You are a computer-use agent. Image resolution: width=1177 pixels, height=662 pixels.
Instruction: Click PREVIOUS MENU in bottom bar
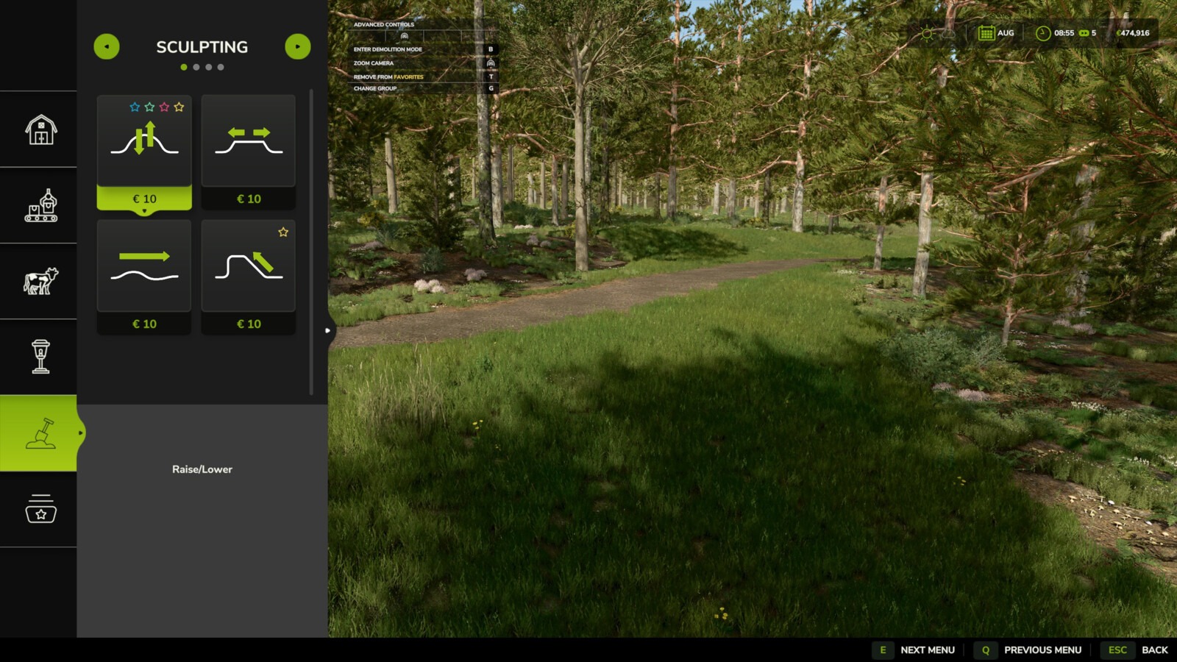pos(1042,650)
